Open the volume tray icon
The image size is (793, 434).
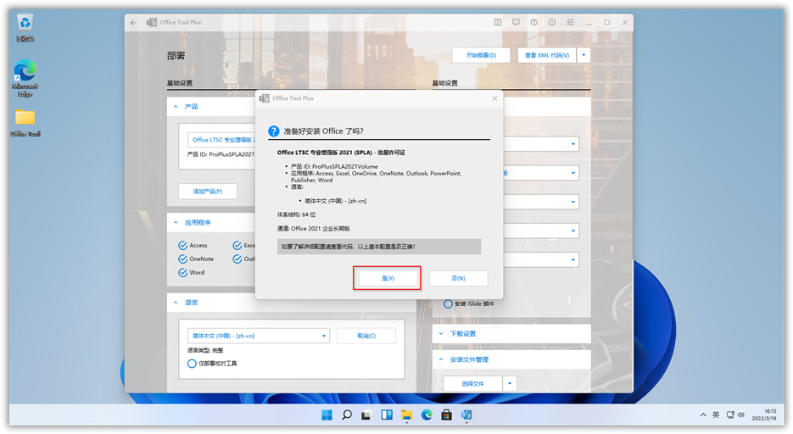tap(741, 415)
